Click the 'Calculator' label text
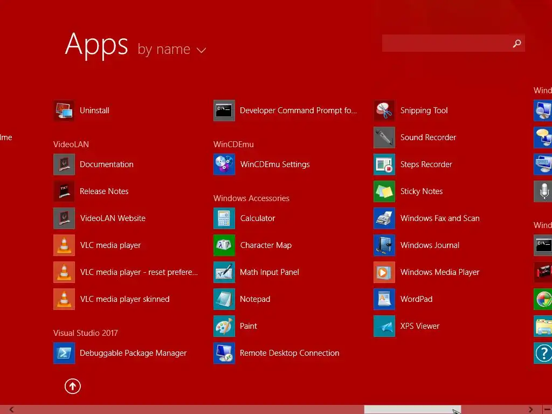This screenshot has height=414, width=552. coord(258,218)
